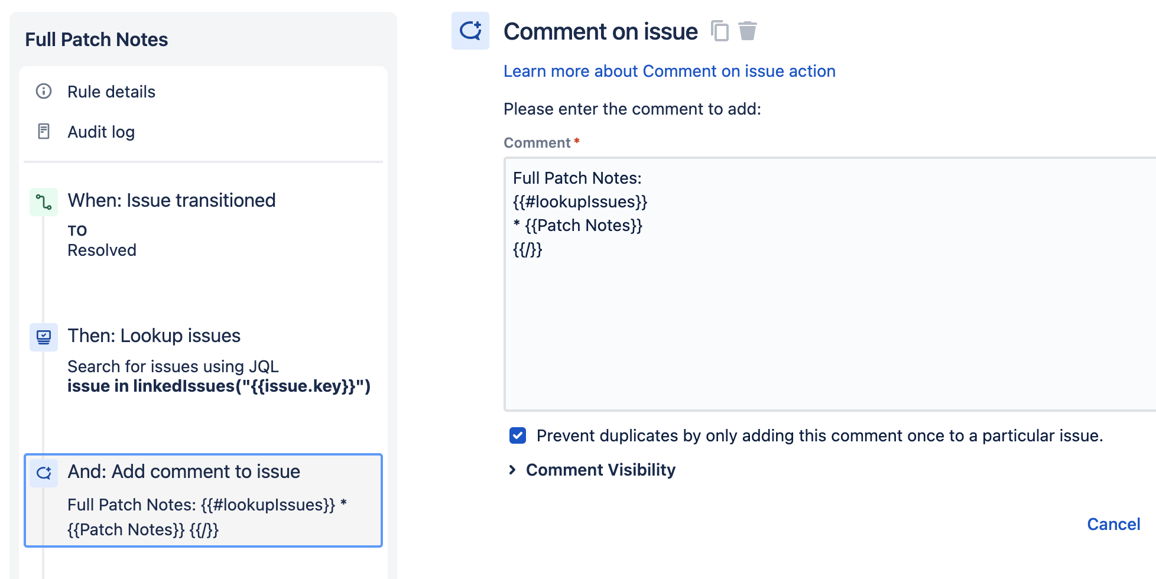Screen dimensions: 1156x579
Task: Select the "And: Add comment to issue" step
Action: (184, 471)
